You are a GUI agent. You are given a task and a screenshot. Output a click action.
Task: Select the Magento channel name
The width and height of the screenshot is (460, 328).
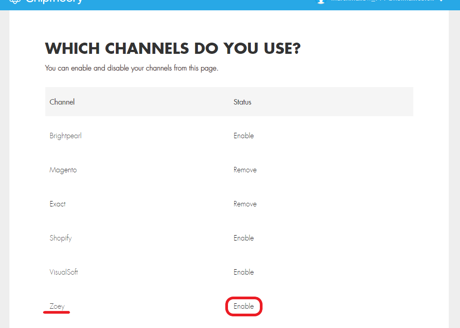click(63, 170)
